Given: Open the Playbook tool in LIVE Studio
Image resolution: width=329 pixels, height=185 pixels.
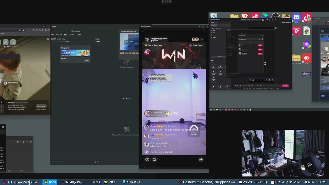Looking at the screenshot, I should point(220,87).
